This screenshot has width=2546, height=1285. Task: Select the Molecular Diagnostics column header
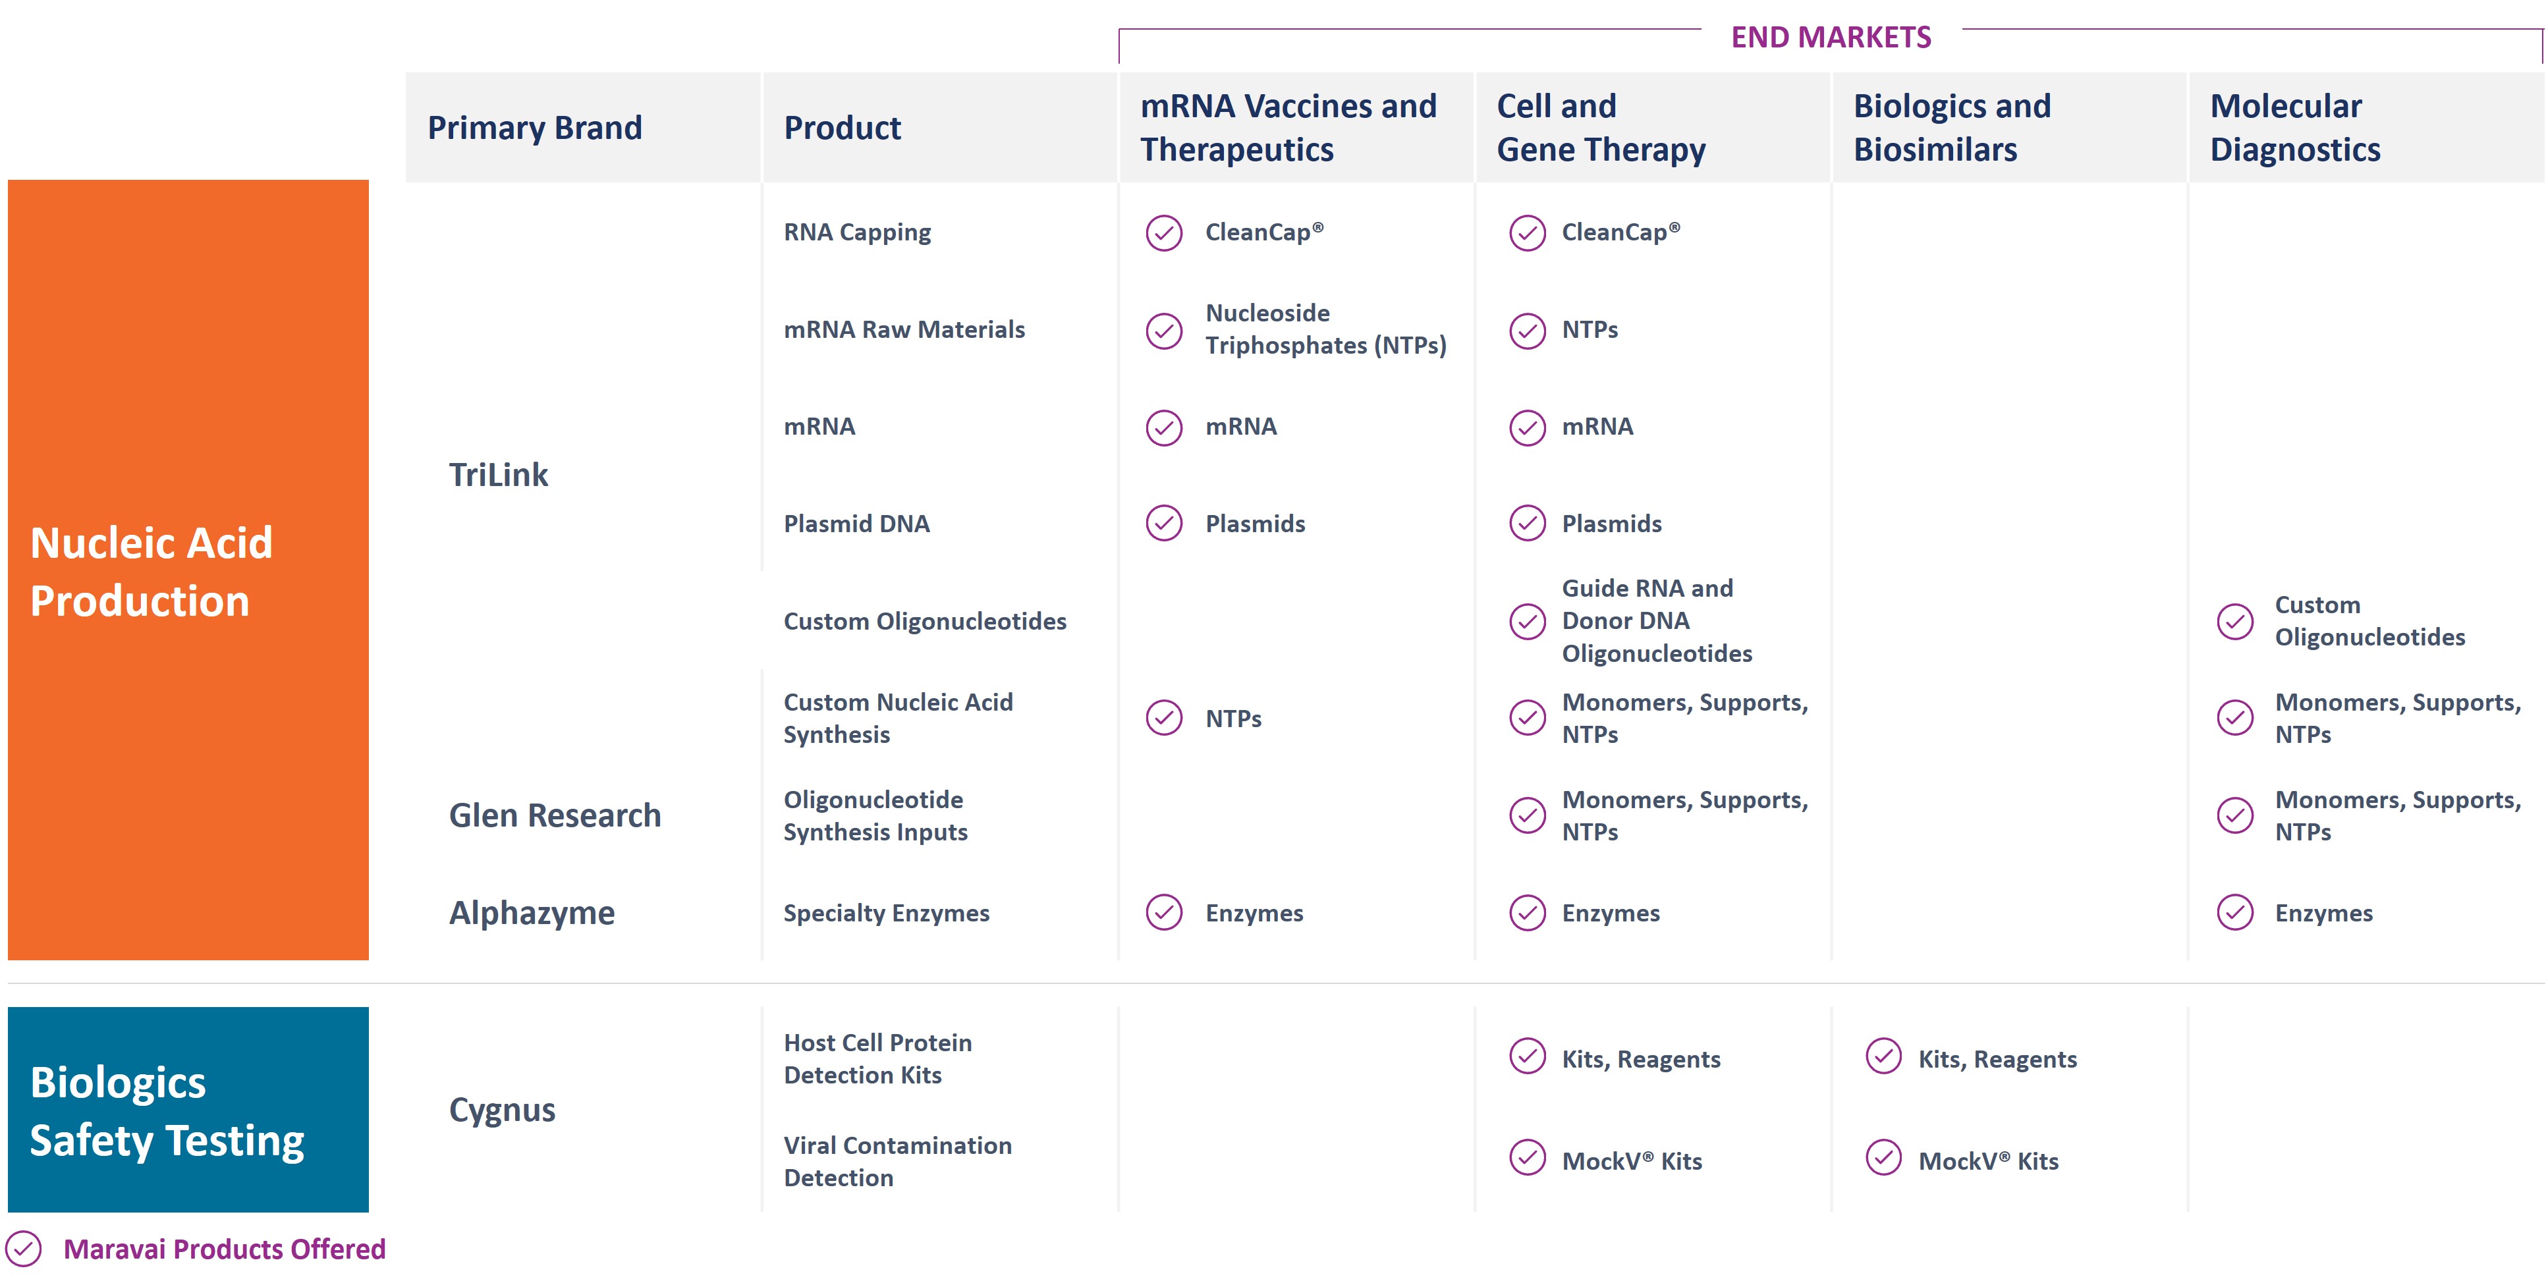tap(2294, 128)
